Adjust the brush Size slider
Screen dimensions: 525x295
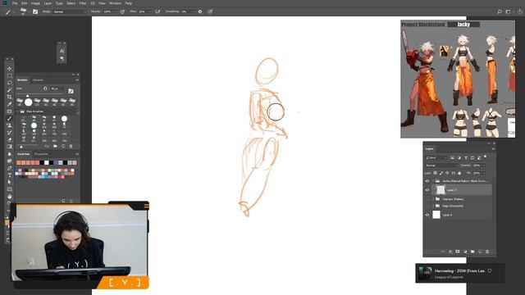pos(28,96)
